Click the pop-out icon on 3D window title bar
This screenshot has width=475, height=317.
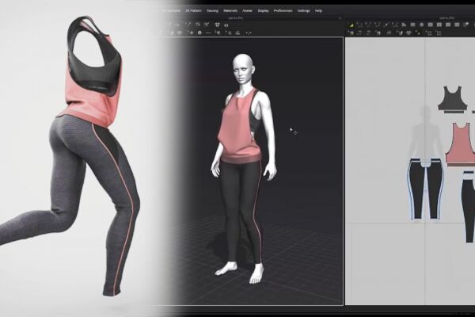coord(340,18)
